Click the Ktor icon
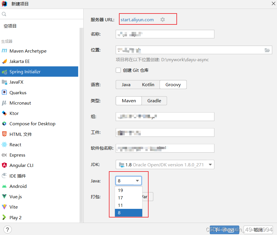 4,113
